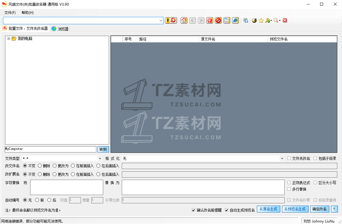Select 在前面插入 radio in 改文件名 row
Image resolution: width=342 pixels, height=224 pixels.
coord(73,166)
